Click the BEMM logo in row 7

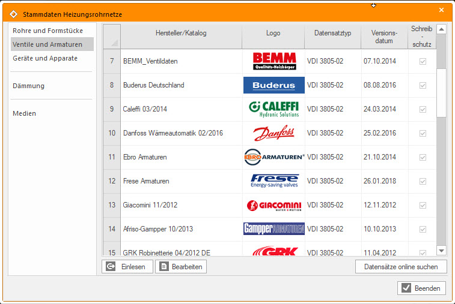273,61
